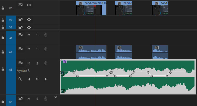This screenshot has width=197, height=106.
Task: Enable voice-over record on A3
Action: 46,63
